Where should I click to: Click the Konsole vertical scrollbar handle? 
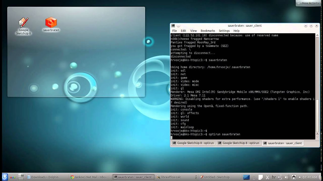pos(317,116)
